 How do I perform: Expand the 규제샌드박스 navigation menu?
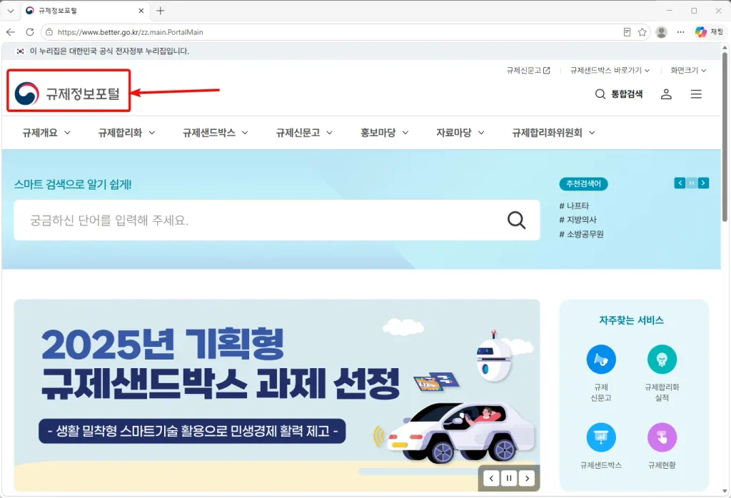pos(216,133)
